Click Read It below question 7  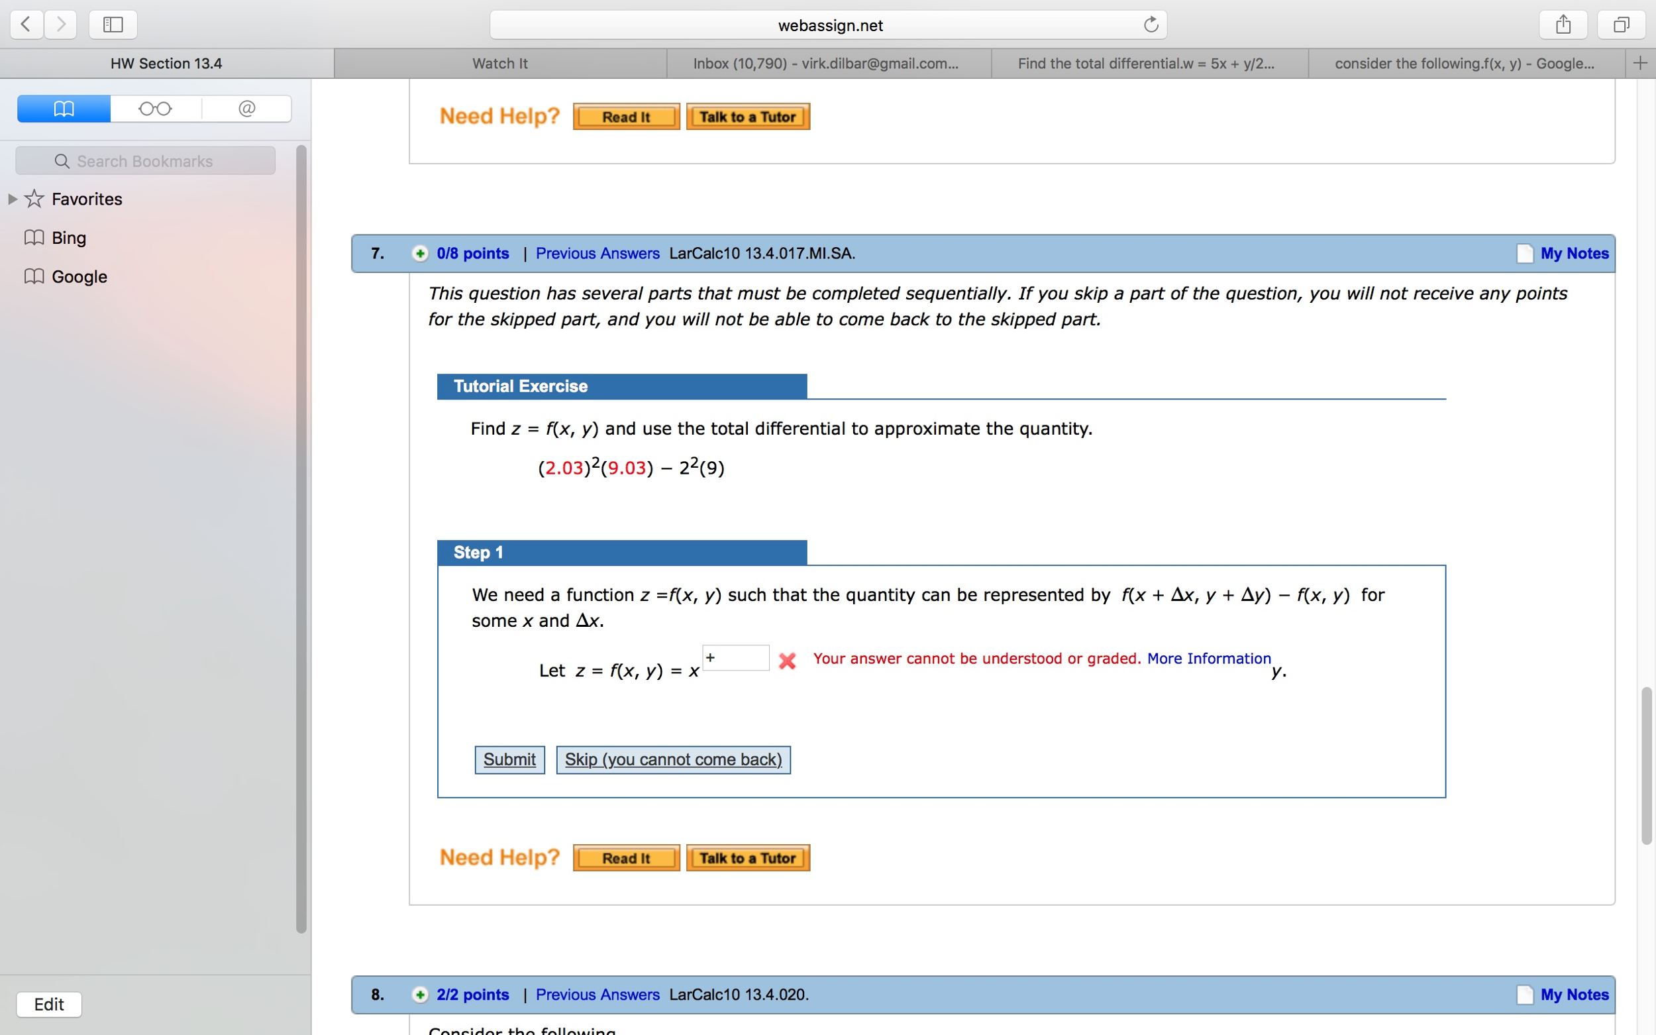[626, 858]
